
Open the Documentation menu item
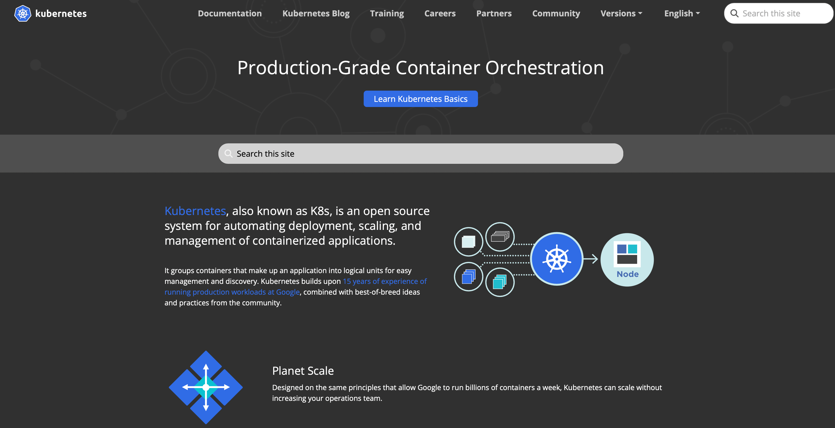[x=230, y=13]
